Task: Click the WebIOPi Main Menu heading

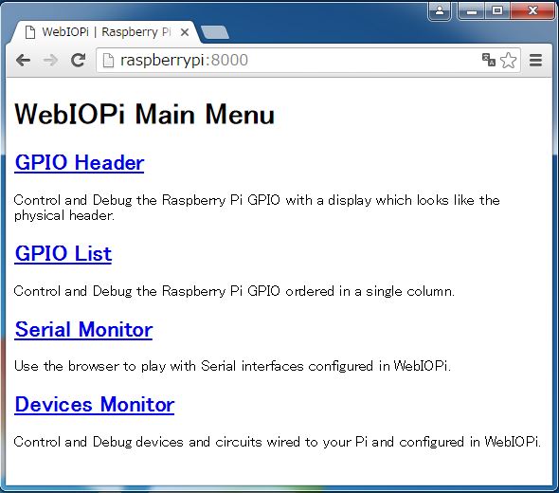Action: 144,115
